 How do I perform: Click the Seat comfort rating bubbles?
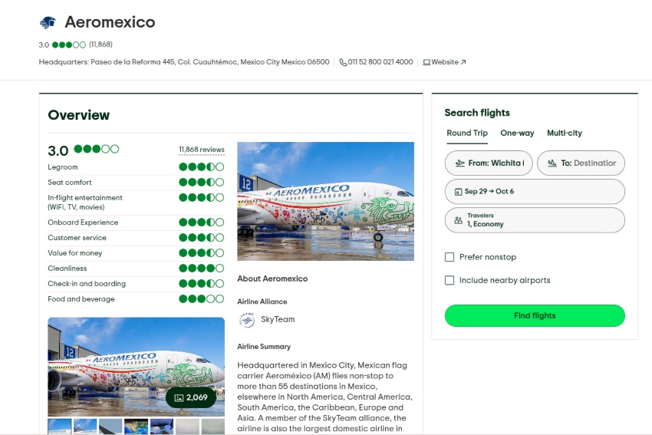point(201,182)
